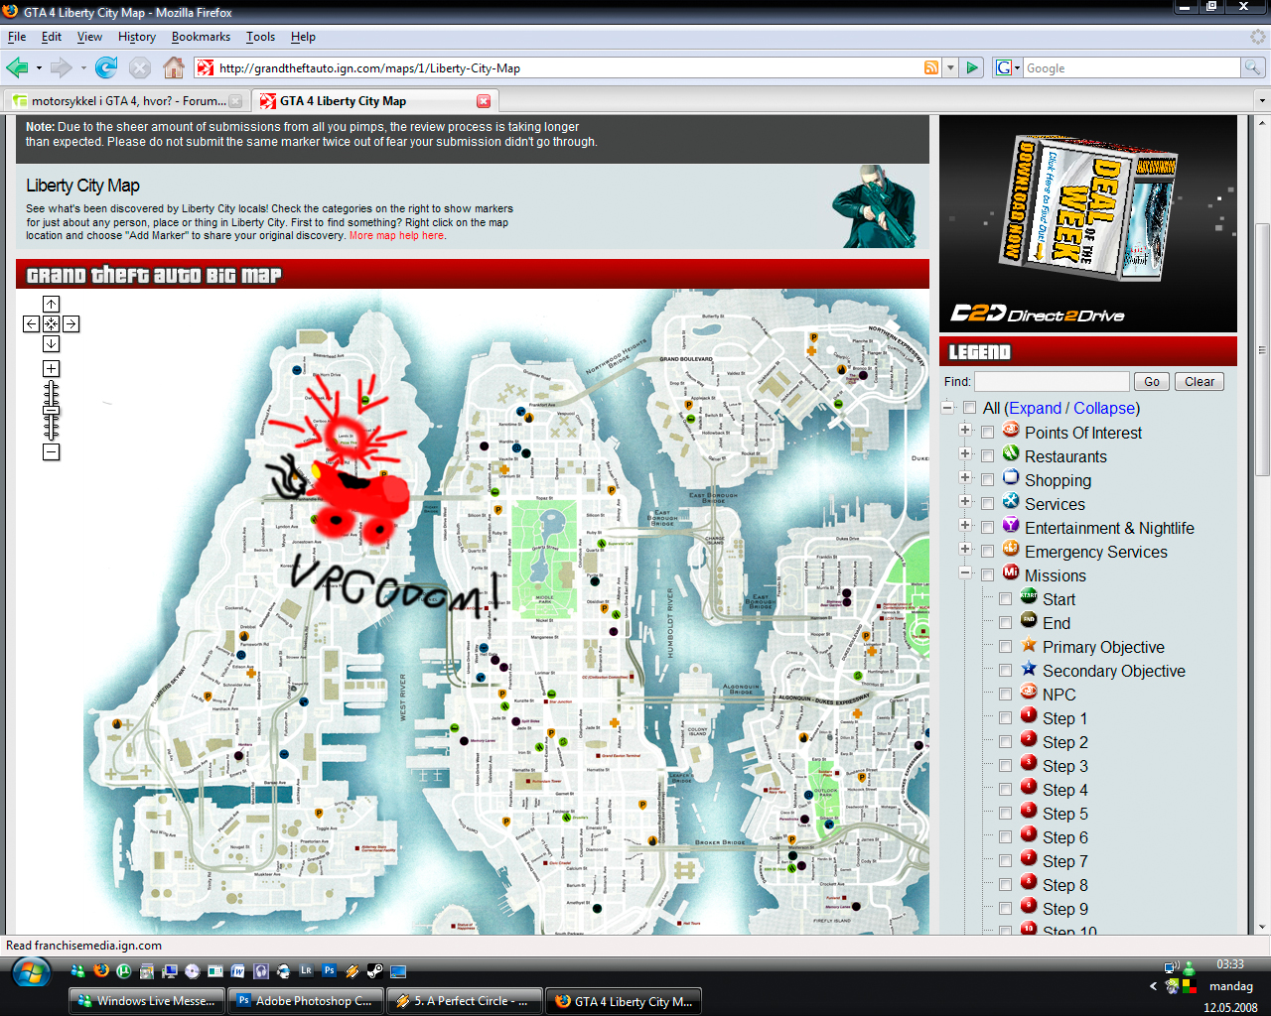This screenshot has height=1016, width=1271.
Task: Click the NPC marker icon in legend
Action: [x=1029, y=692]
